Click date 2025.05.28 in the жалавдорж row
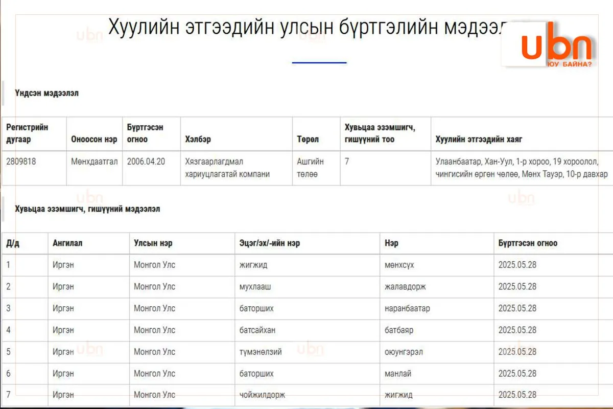 [517, 287]
